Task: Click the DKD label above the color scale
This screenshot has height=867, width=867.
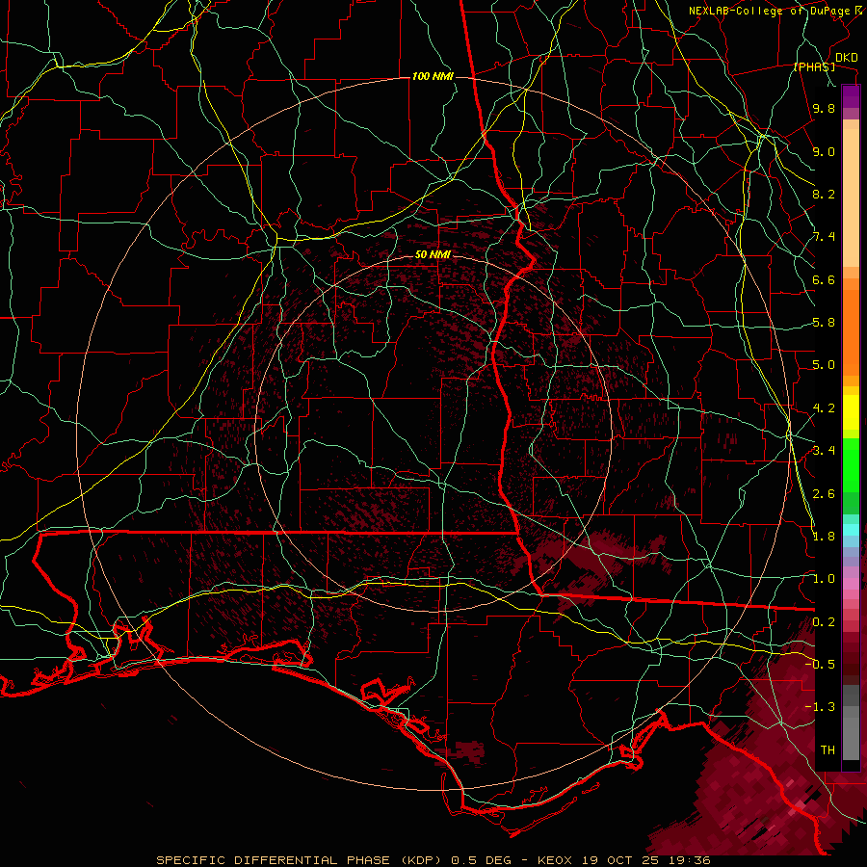Action: 847,58
